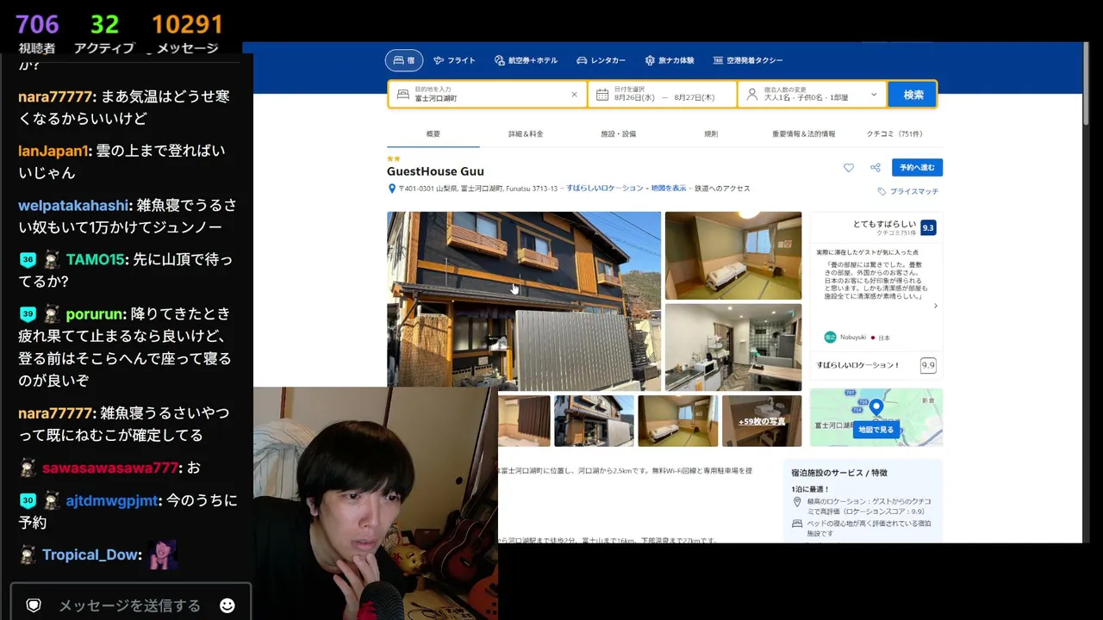Image resolution: width=1103 pixels, height=620 pixels.
Task: Click the 39 badge beside porurun
Action: 28,313
